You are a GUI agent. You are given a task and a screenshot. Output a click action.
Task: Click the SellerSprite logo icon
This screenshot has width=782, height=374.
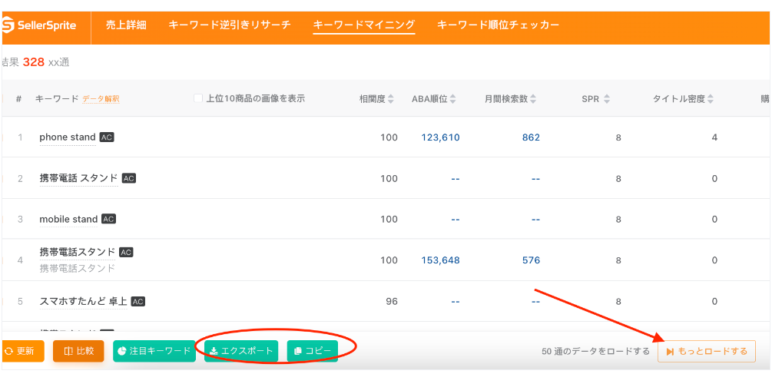click(8, 25)
